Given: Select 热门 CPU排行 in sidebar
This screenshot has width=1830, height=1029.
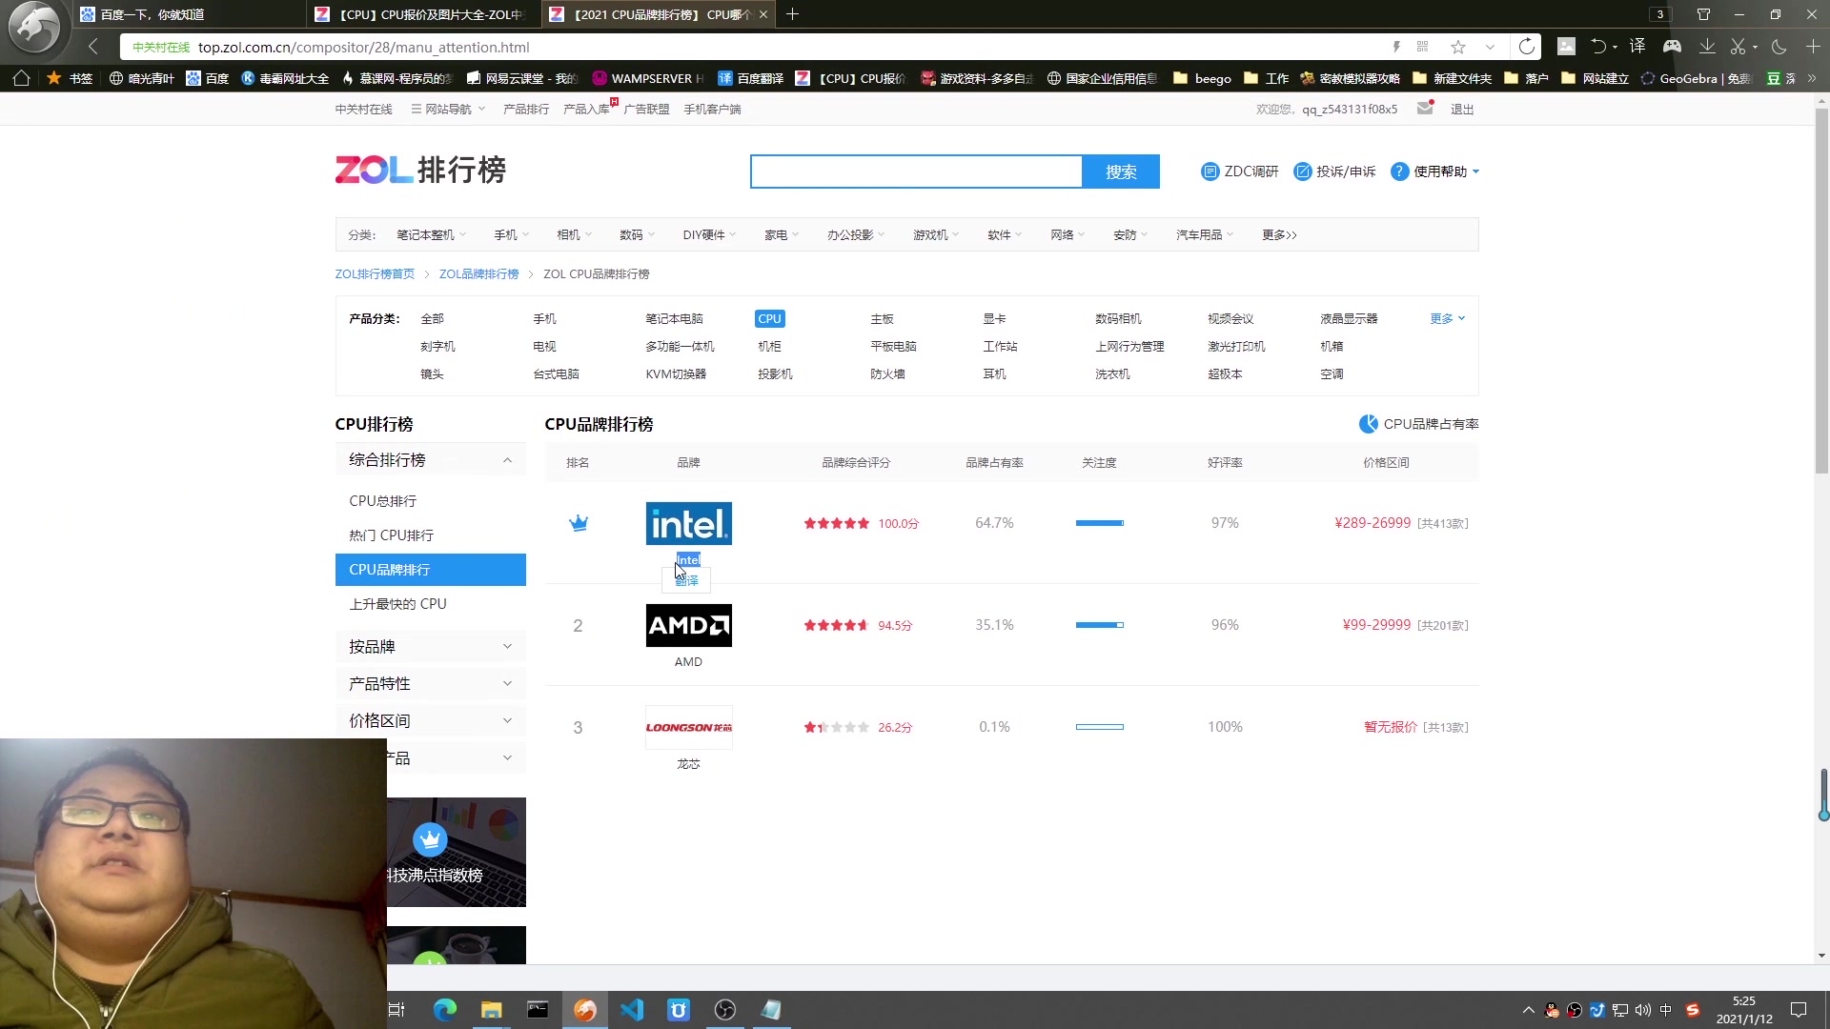Looking at the screenshot, I should click(x=391, y=535).
